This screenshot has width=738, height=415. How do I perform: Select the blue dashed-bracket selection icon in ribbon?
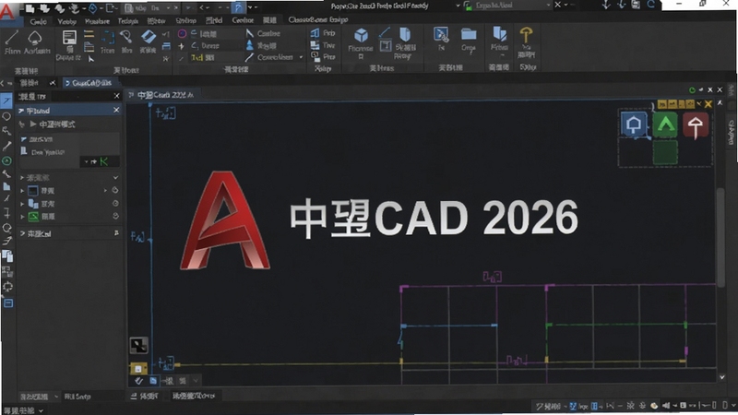point(108,38)
